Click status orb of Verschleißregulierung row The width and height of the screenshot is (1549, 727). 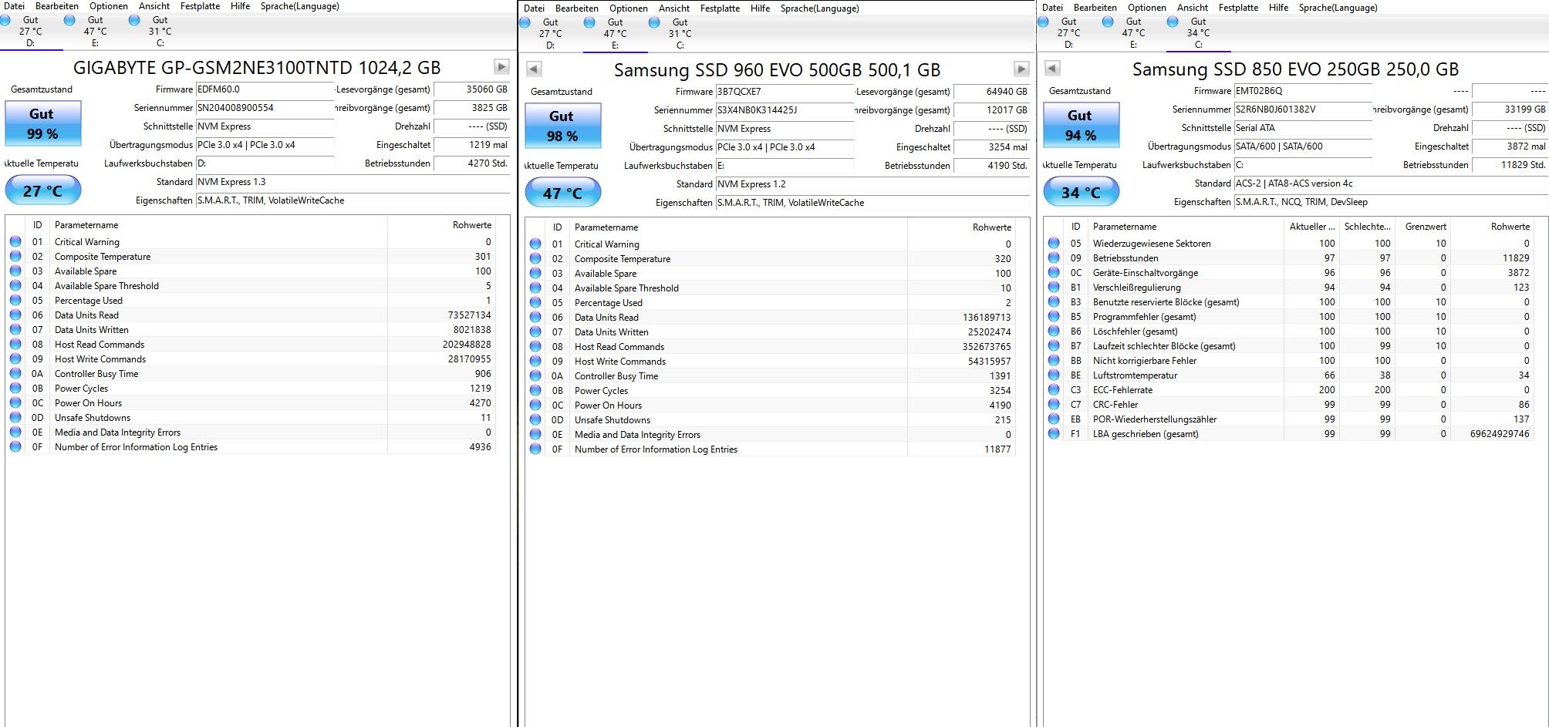coord(1054,288)
